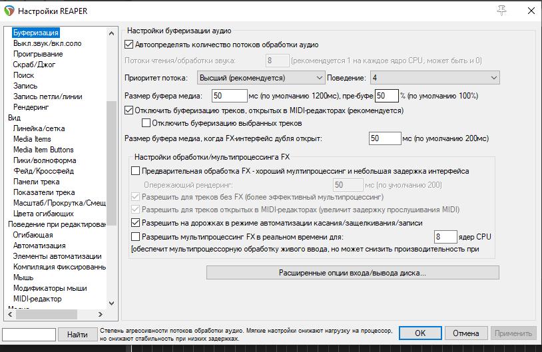Close the REAPER settings dialog
This screenshot has height=352, width=542.
tap(531, 11)
